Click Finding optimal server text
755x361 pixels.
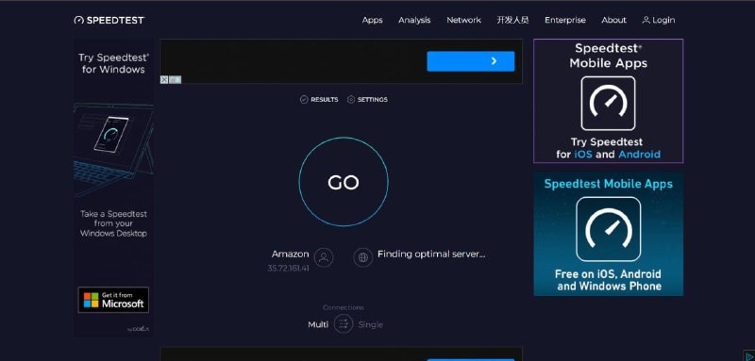pos(431,254)
